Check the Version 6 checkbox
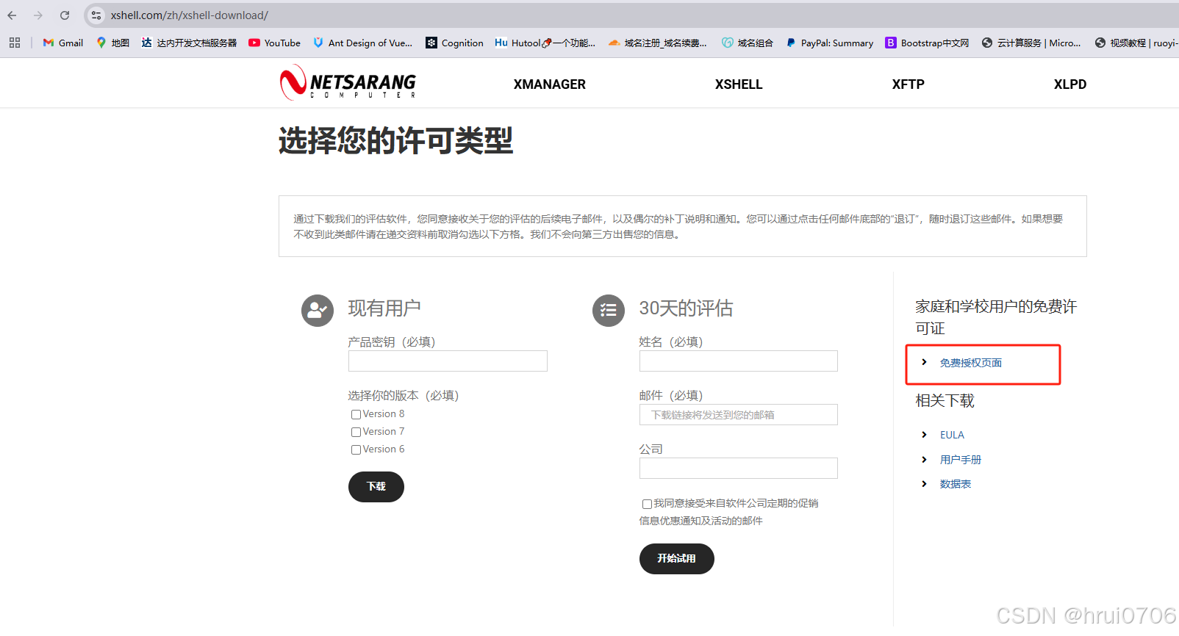Image resolution: width=1179 pixels, height=636 pixels. point(356,450)
